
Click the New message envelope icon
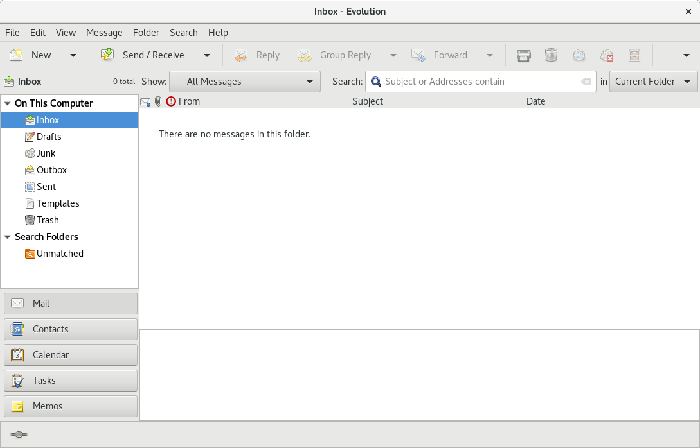coord(17,55)
